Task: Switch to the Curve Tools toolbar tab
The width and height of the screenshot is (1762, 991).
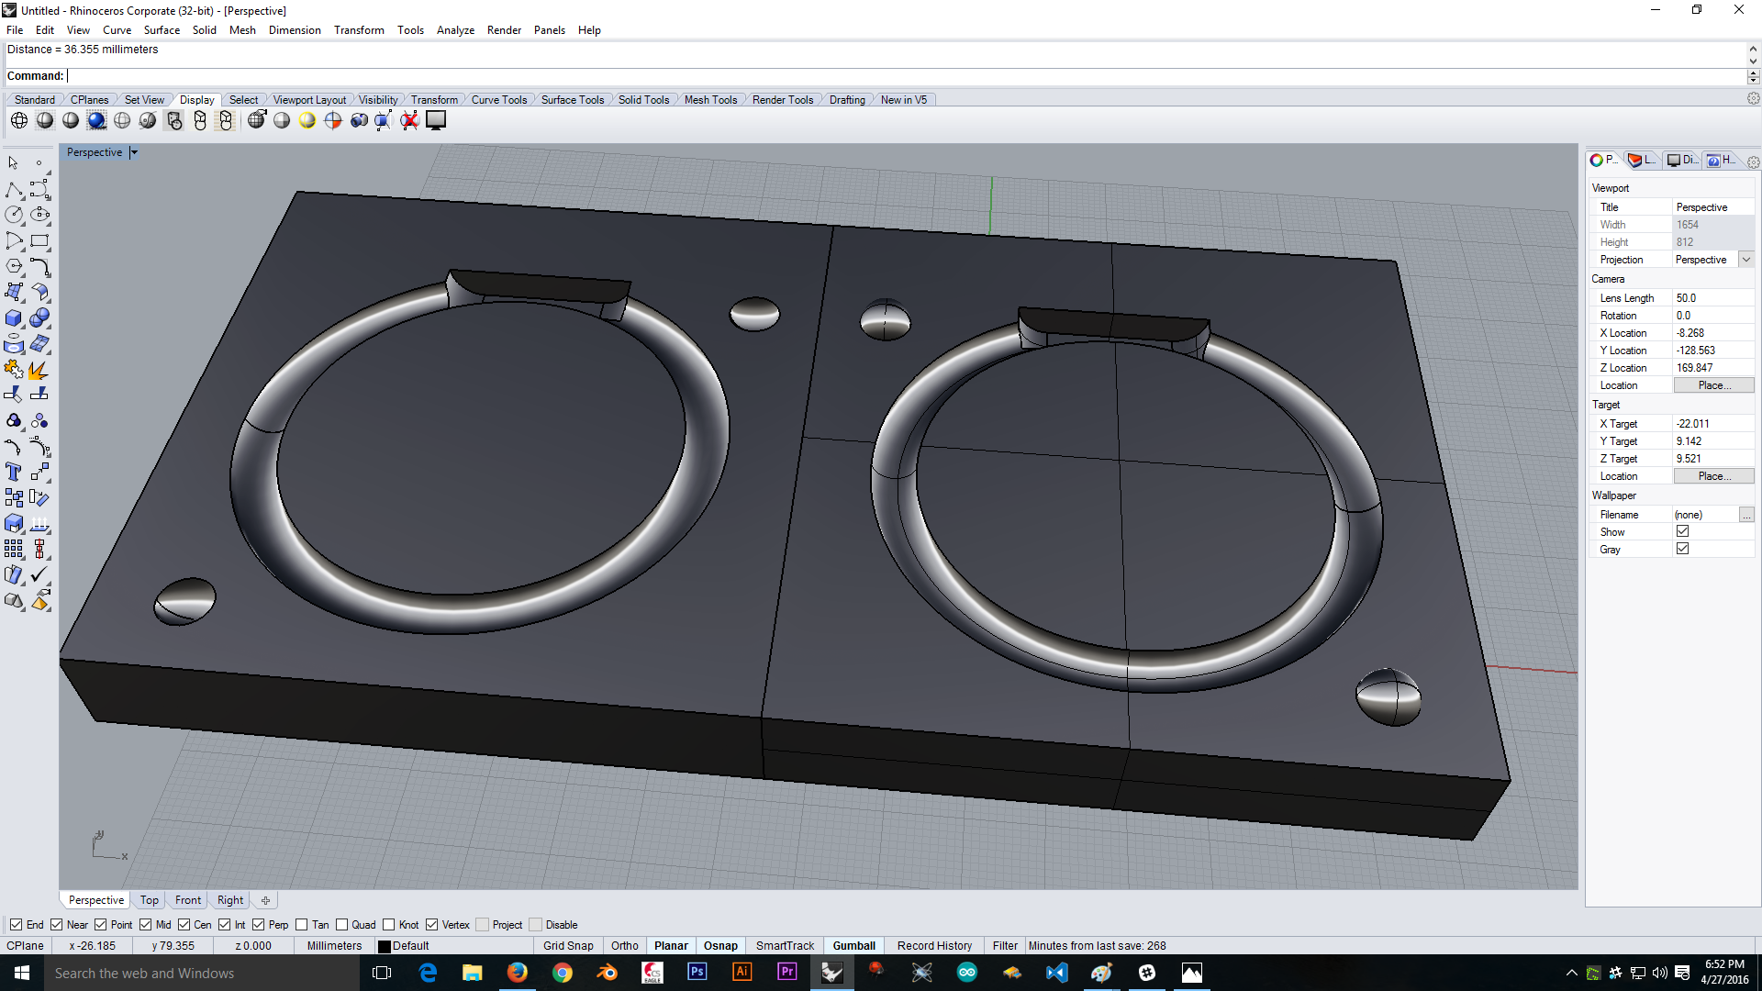Action: 499,100
